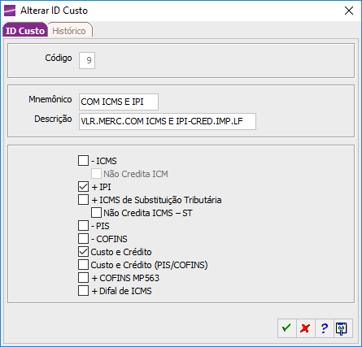Enable the - ICMS checkbox
362x347 pixels.
click(83, 161)
